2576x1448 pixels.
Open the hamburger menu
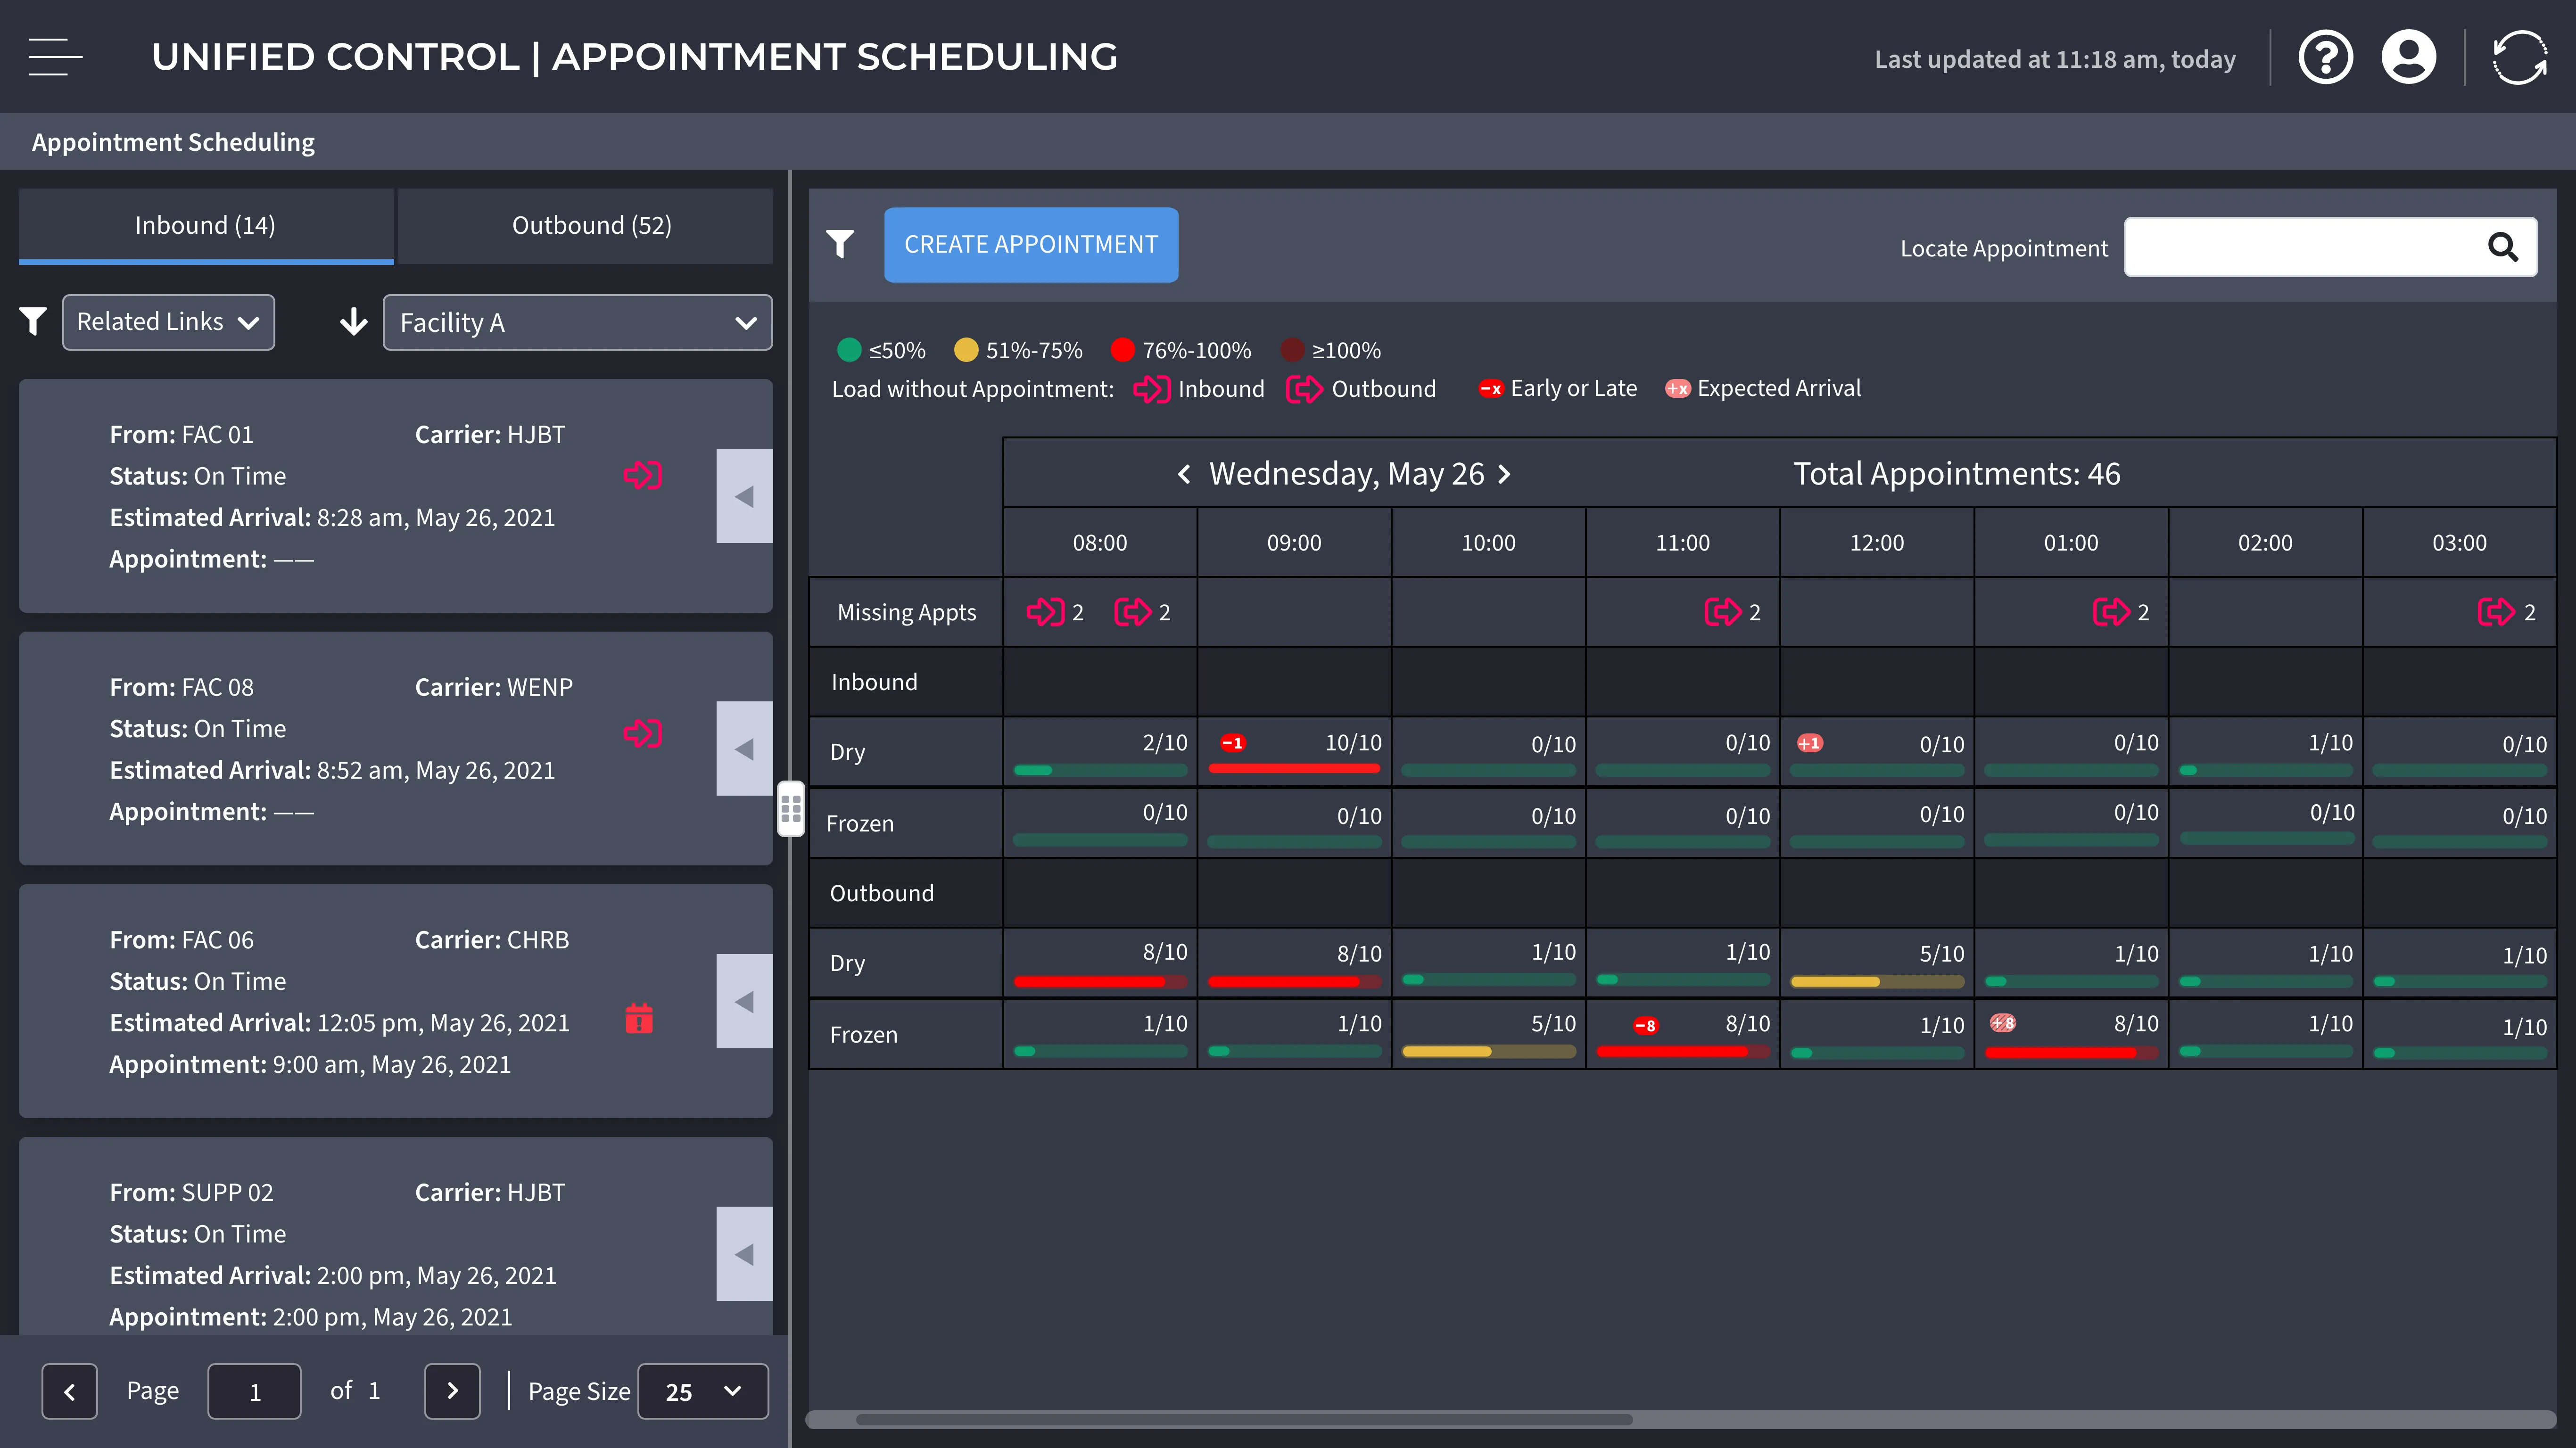(55, 57)
